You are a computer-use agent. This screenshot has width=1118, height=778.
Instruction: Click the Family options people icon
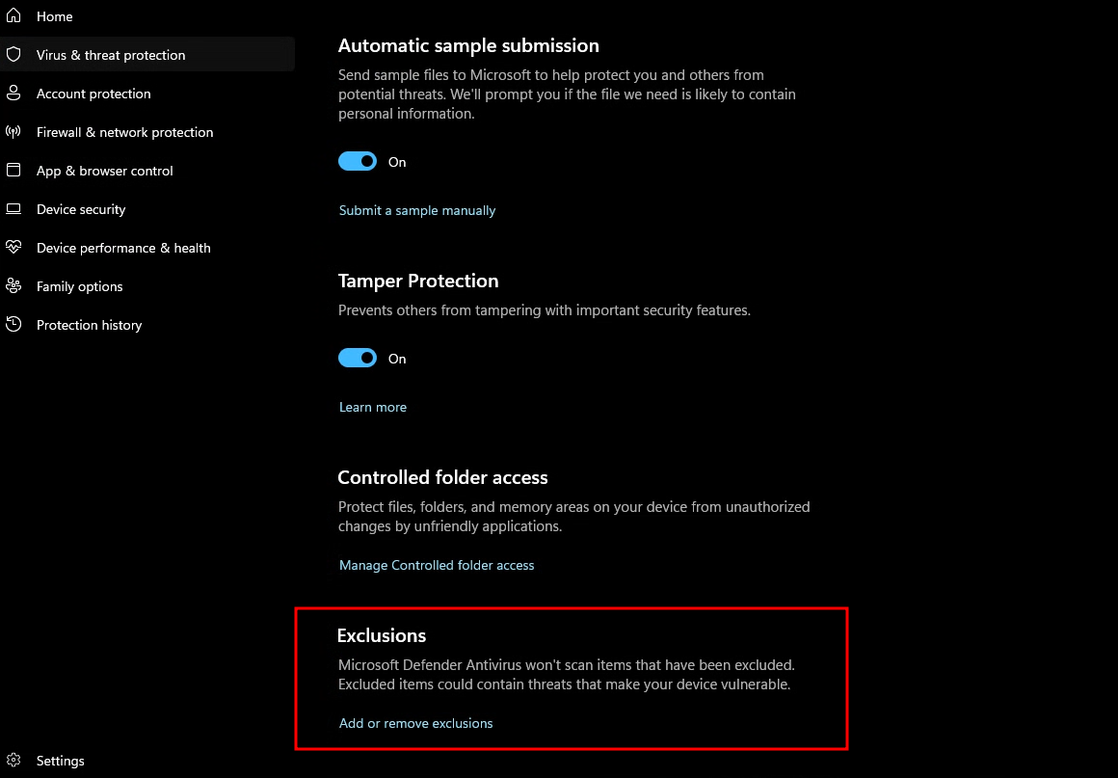click(x=13, y=286)
